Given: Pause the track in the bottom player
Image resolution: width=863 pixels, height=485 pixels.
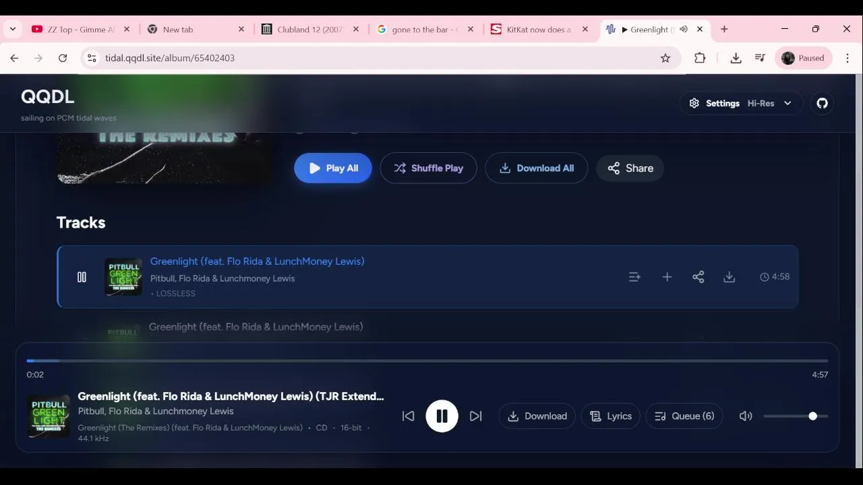Looking at the screenshot, I should click(442, 416).
